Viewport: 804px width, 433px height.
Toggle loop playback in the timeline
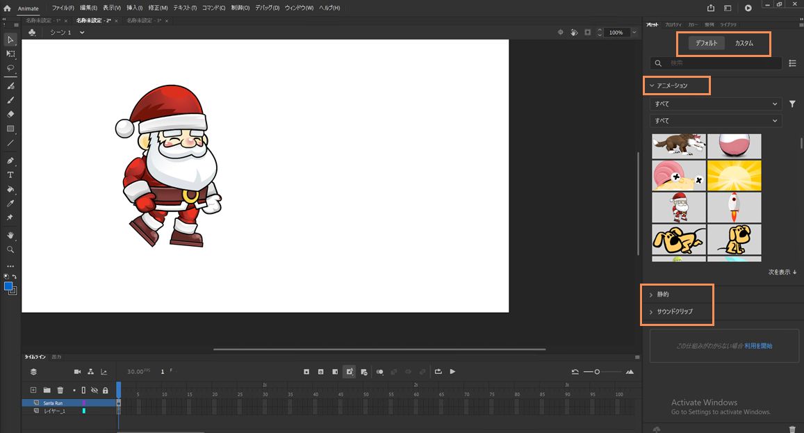coord(438,371)
